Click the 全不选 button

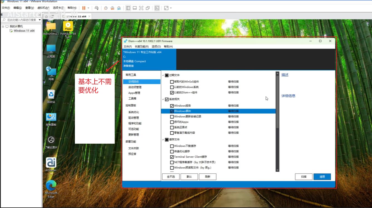[x=171, y=177]
